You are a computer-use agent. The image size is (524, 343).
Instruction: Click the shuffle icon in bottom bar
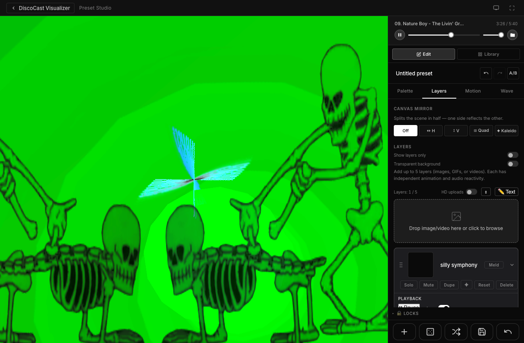tap(456, 332)
